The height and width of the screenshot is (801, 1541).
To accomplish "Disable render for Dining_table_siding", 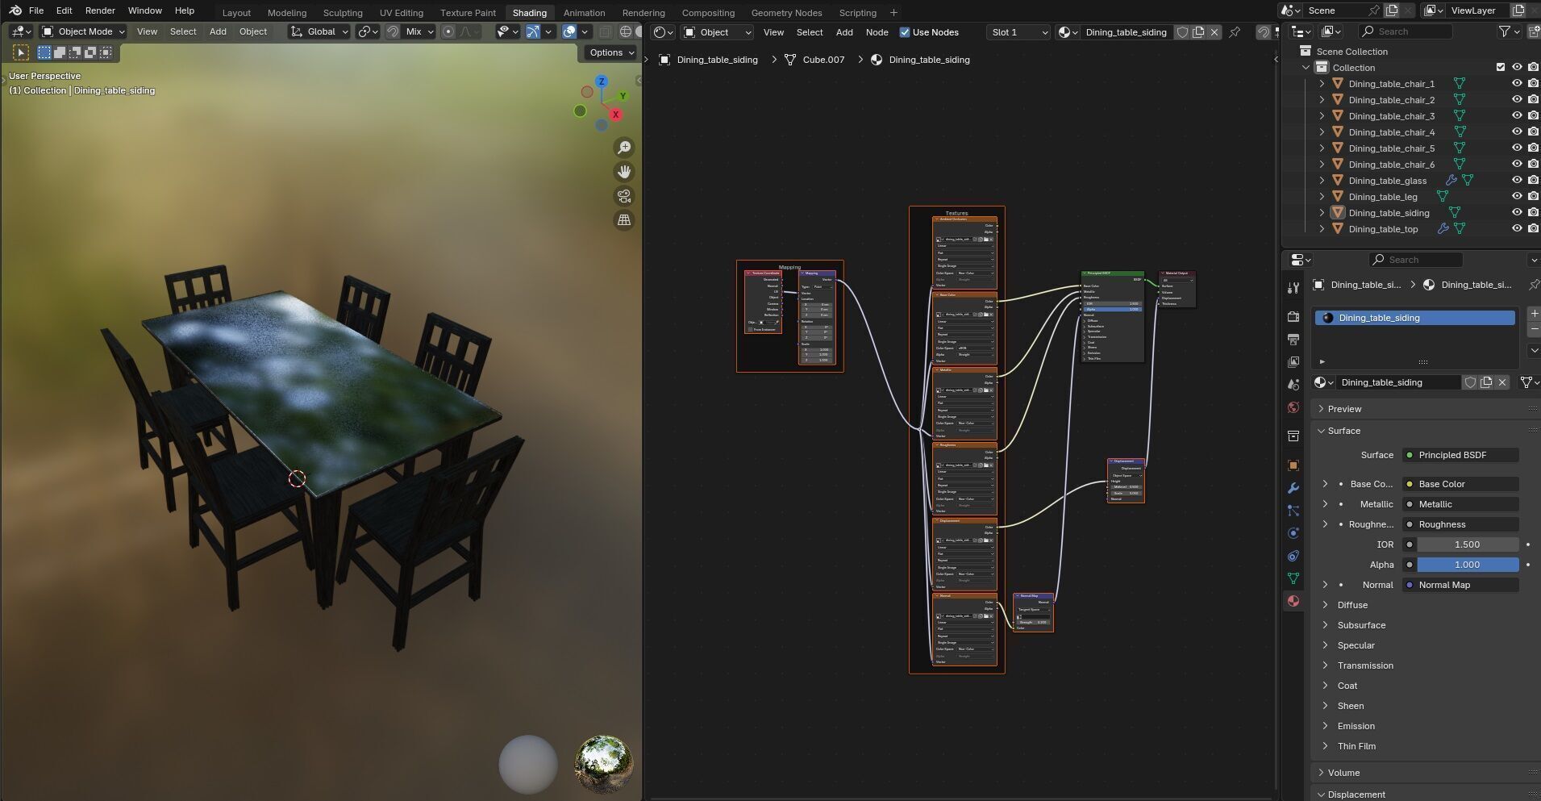I will [x=1533, y=212].
